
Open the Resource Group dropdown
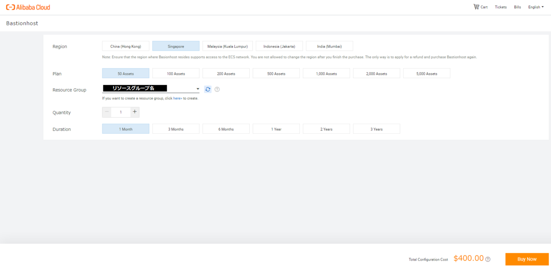[151, 89]
